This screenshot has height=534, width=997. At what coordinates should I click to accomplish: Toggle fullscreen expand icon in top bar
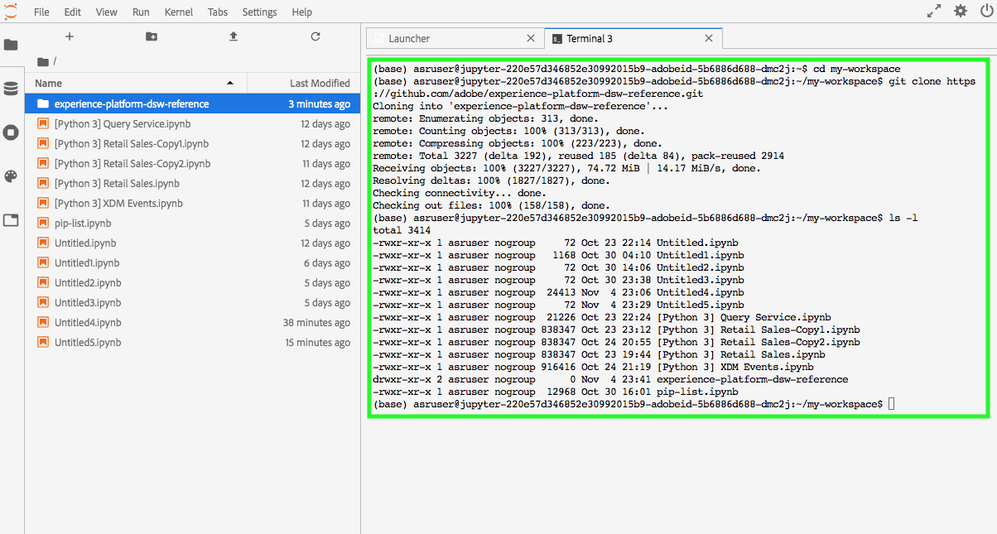click(933, 12)
